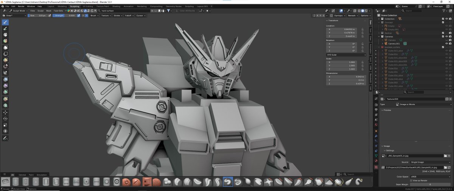
Task: Switch to rendered viewport shading icon
Action: click(366, 11)
